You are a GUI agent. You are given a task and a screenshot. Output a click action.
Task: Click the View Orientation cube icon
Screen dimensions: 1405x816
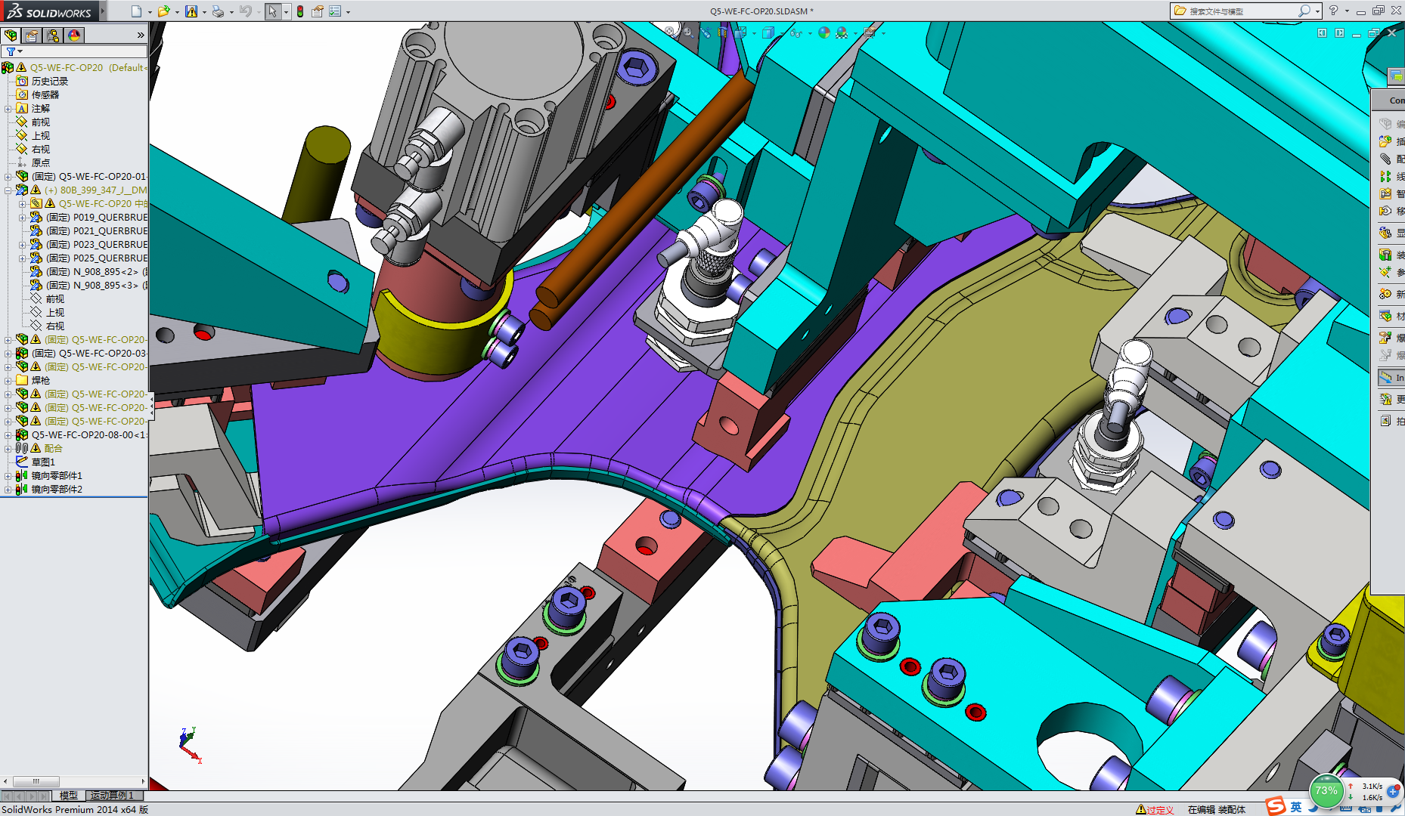point(741,32)
